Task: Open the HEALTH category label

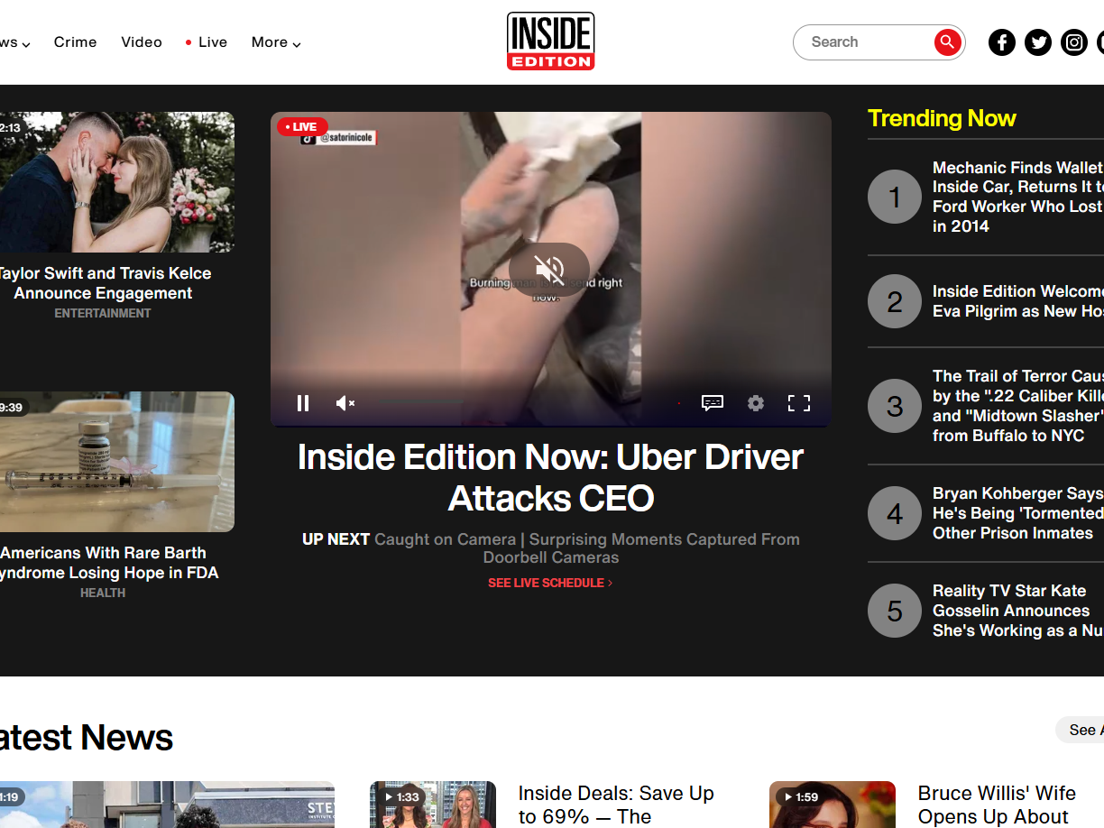Action: point(103,593)
